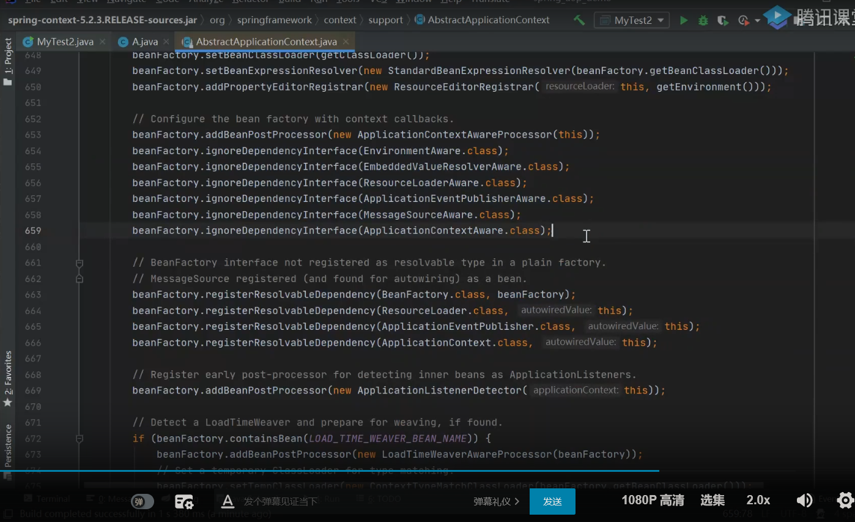The width and height of the screenshot is (855, 522).
Task: Mute the video with the speaker icon
Action: [x=804, y=501]
